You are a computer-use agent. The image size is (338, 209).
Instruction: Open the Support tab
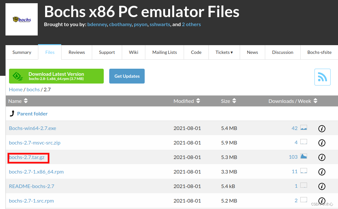(x=107, y=52)
